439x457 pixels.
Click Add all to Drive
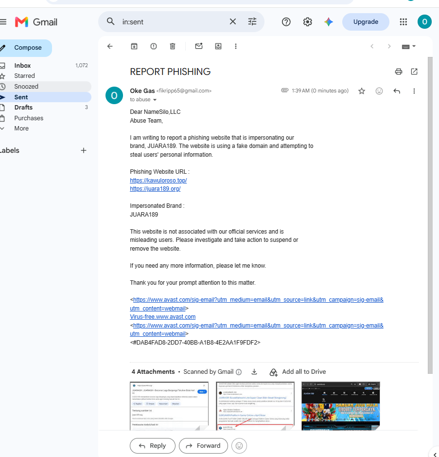[298, 372]
